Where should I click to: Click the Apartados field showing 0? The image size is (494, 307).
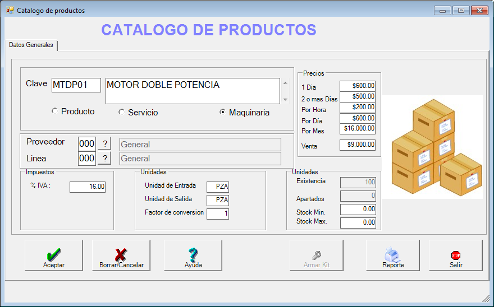358,196
